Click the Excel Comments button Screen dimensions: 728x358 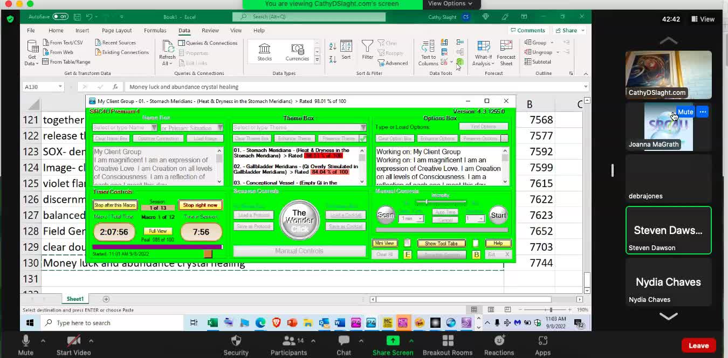528,31
